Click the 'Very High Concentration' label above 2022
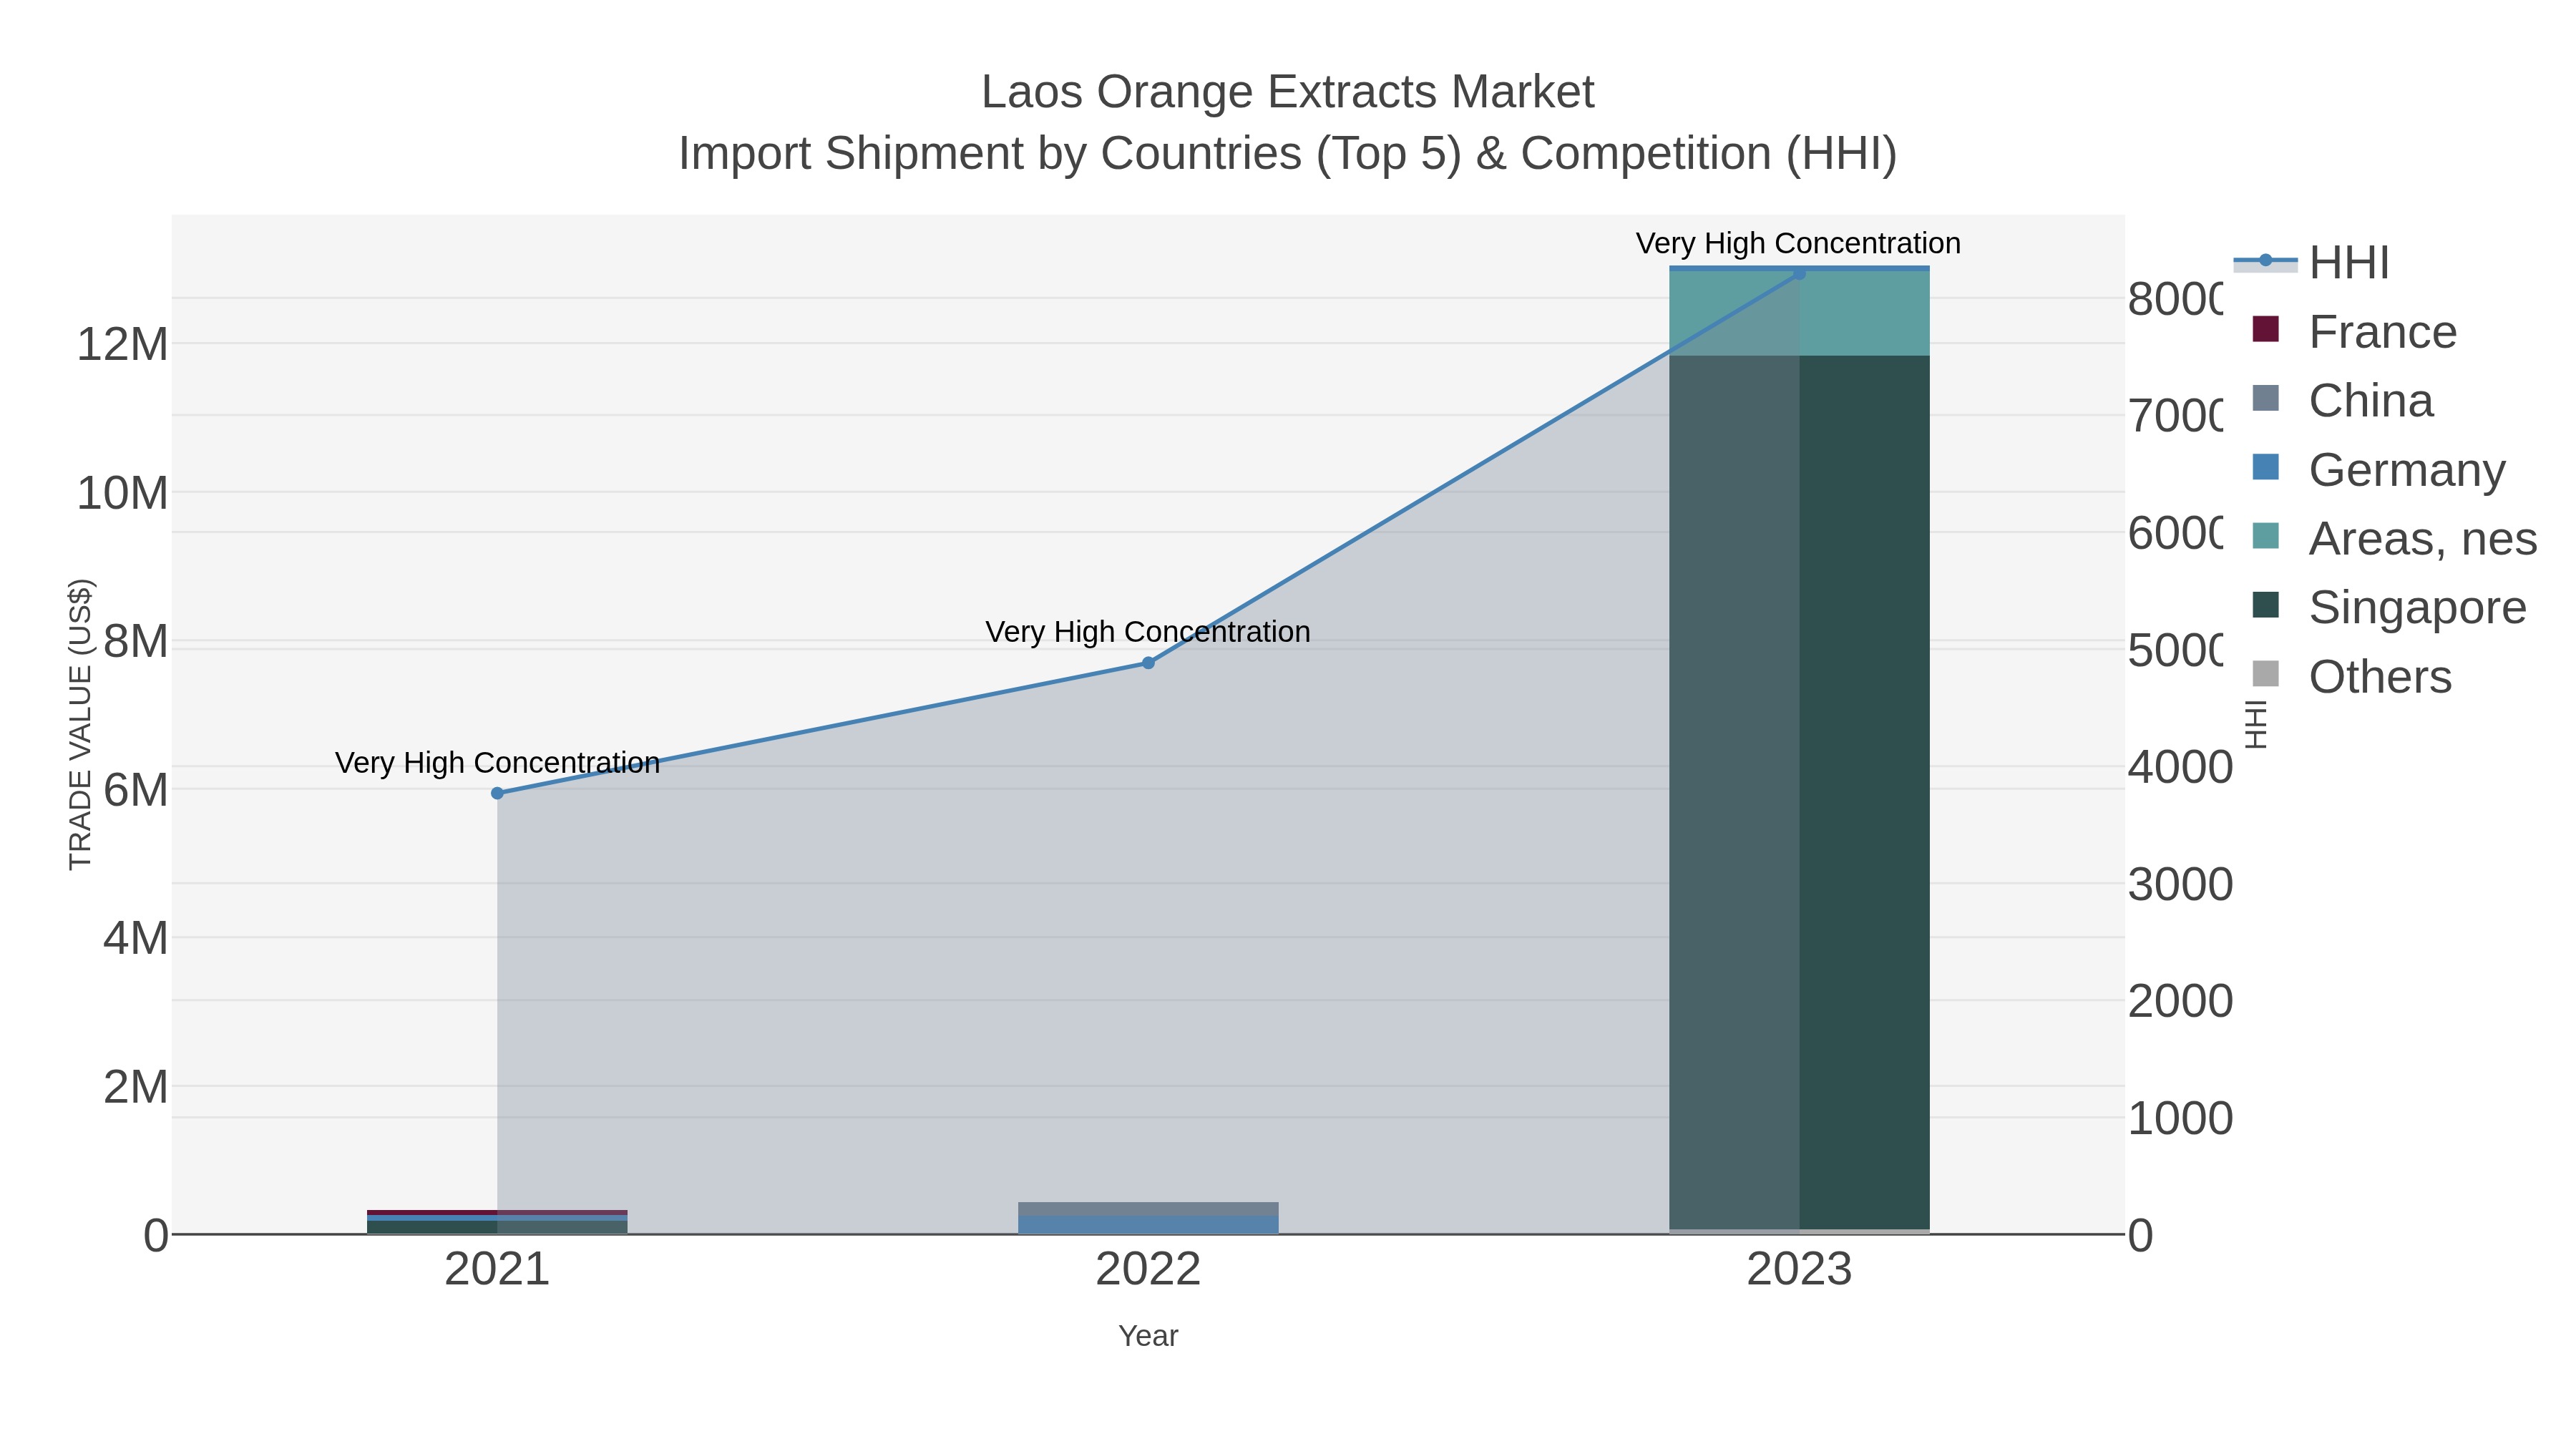2576x1449 pixels. click(1148, 632)
